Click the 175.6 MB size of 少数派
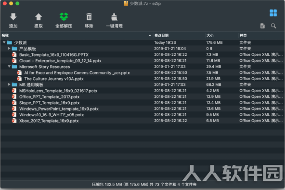Image resolution: width=285 pixels, height=190 pixels. pos(214,42)
